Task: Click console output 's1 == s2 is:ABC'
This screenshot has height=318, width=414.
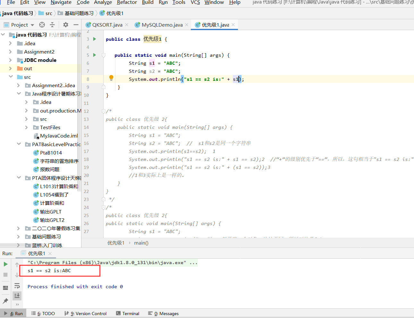Action: [49, 271]
